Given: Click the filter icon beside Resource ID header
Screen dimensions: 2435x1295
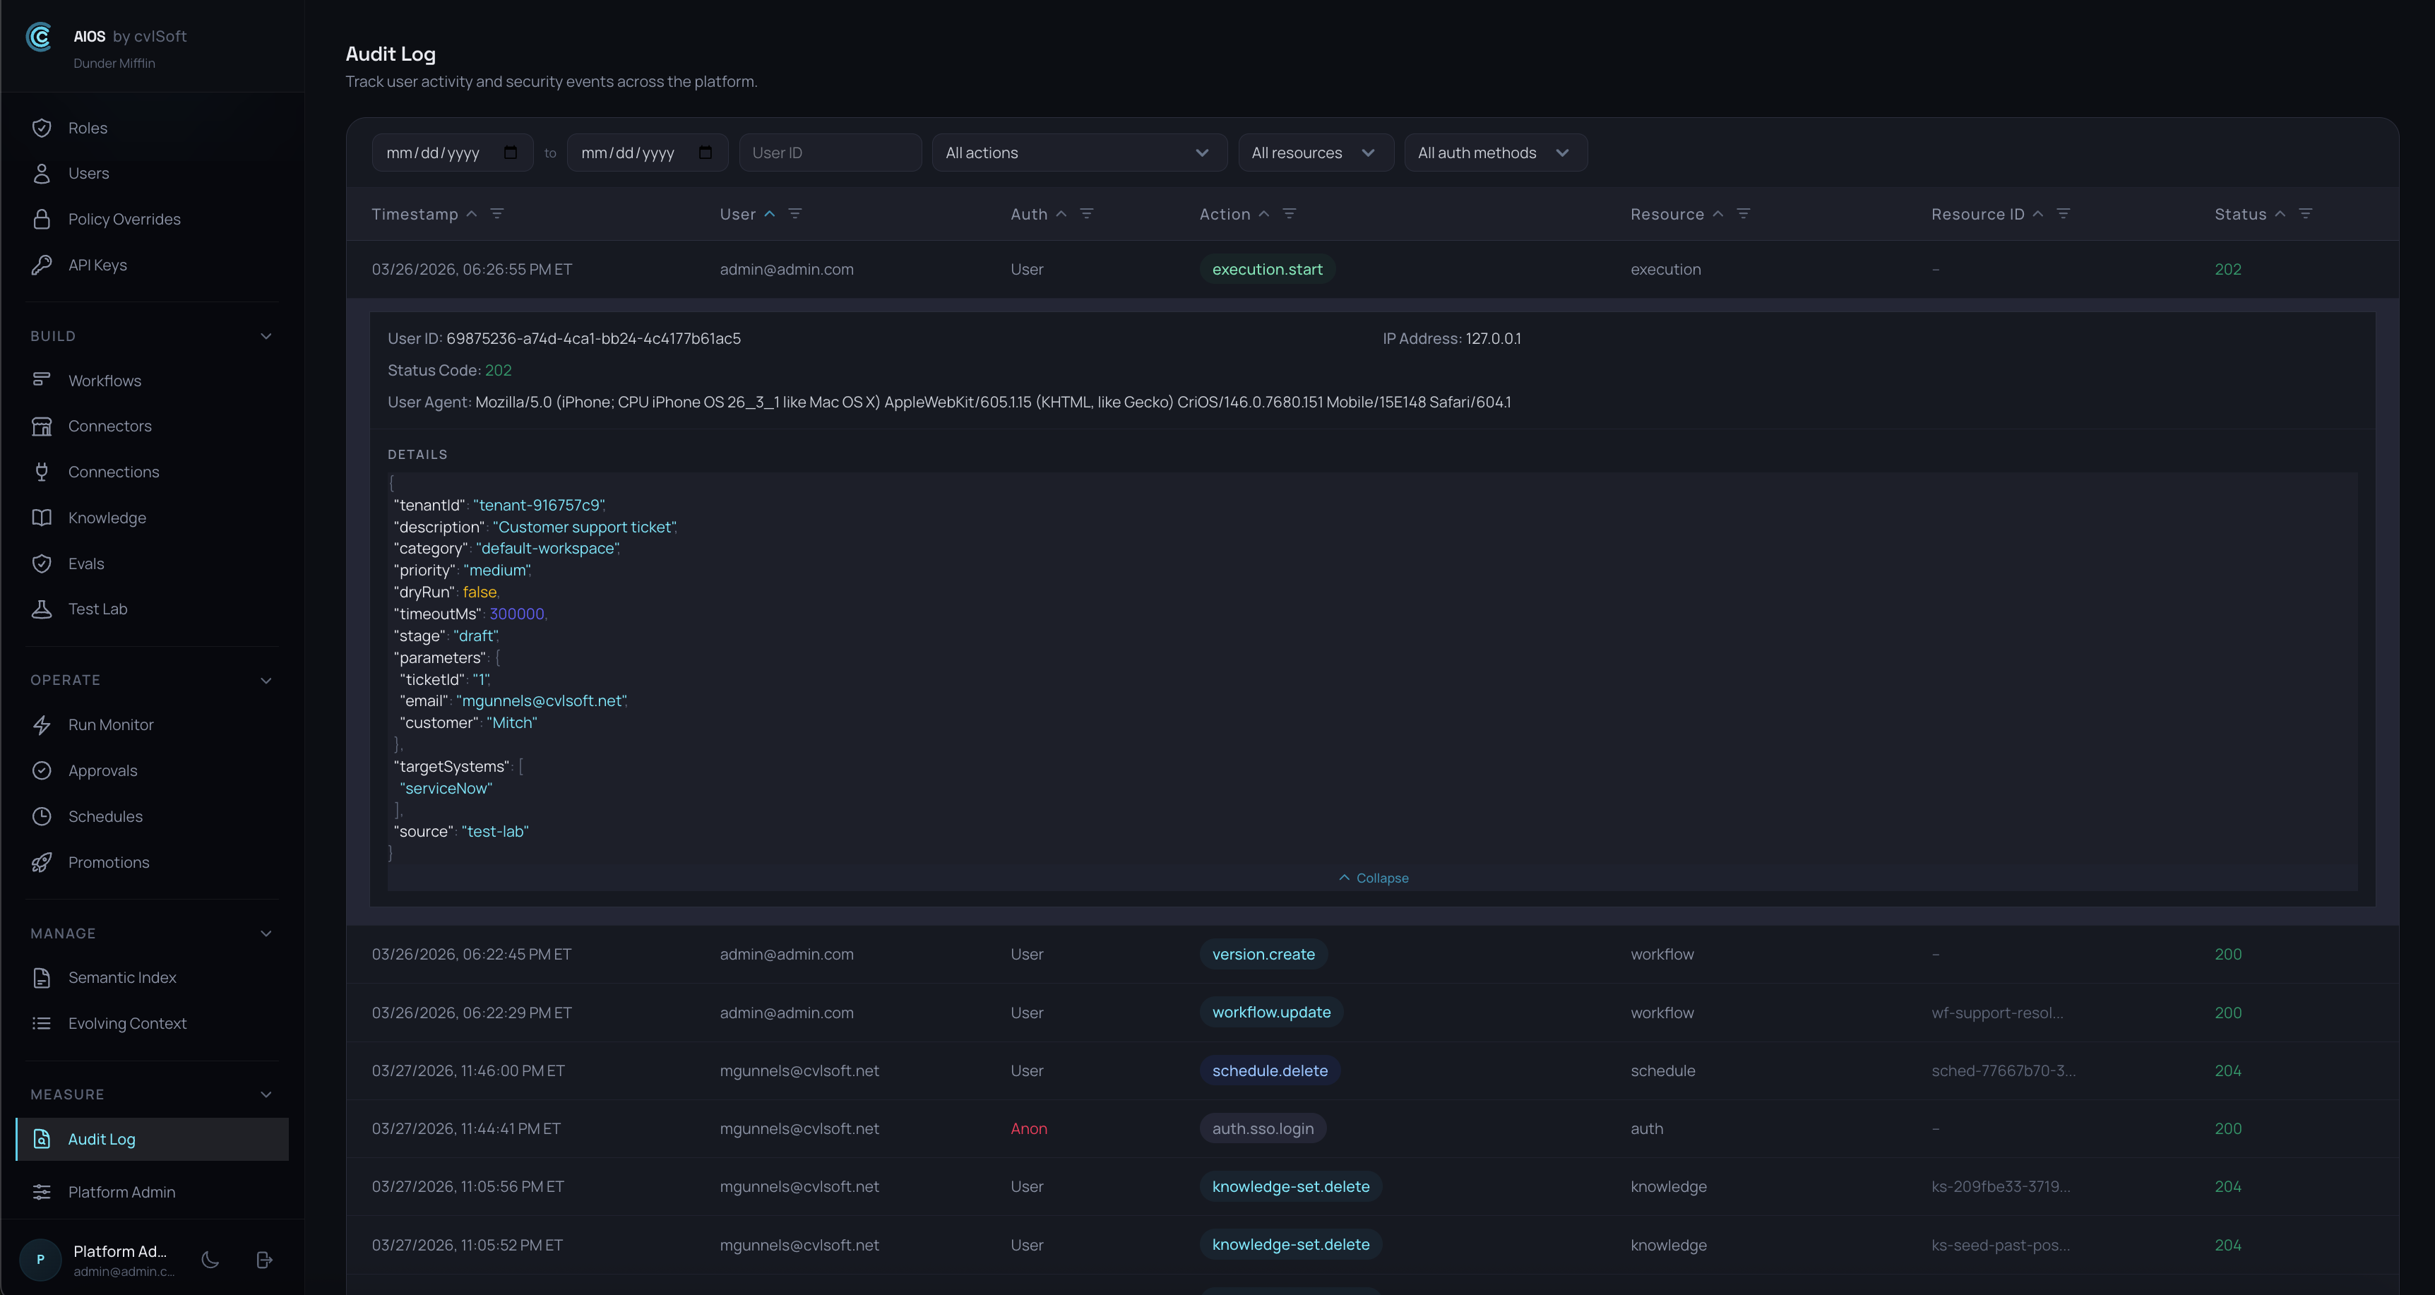Looking at the screenshot, I should 2064,214.
